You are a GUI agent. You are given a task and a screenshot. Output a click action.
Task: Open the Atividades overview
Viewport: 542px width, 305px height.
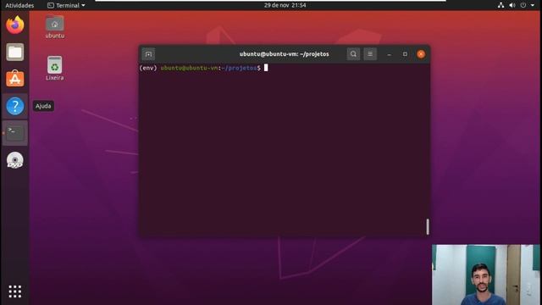click(19, 5)
